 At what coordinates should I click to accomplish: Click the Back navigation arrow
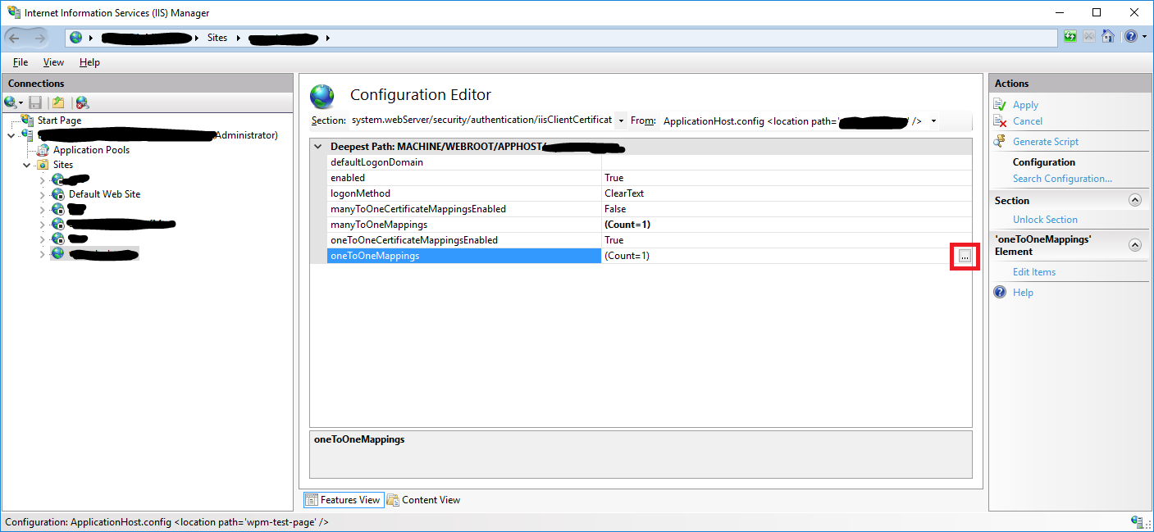pos(15,38)
